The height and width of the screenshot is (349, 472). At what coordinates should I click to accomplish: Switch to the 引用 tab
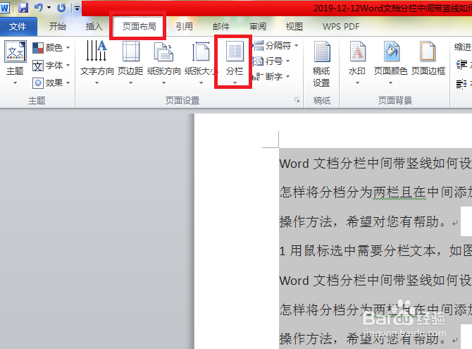185,27
